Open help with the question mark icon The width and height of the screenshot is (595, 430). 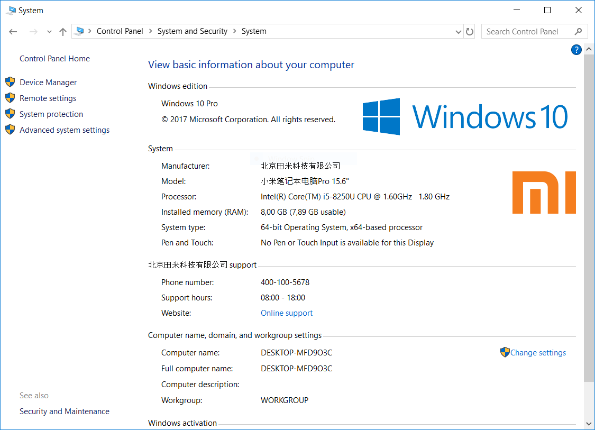[x=576, y=50]
